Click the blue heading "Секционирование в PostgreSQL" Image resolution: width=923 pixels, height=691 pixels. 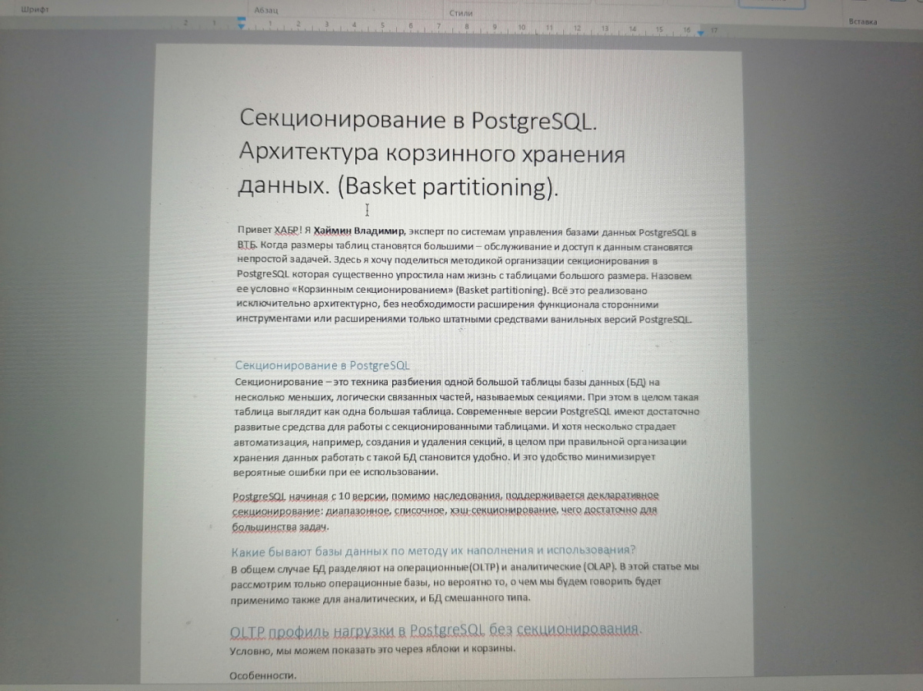click(322, 365)
